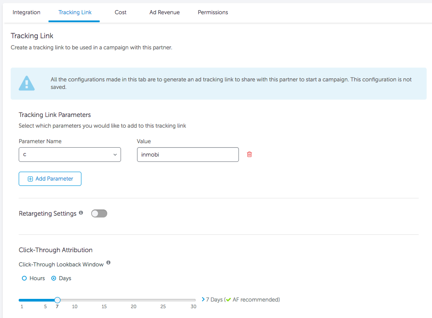Click the Value field containing inmobi
Image resolution: width=432 pixels, height=318 pixels.
(188, 154)
